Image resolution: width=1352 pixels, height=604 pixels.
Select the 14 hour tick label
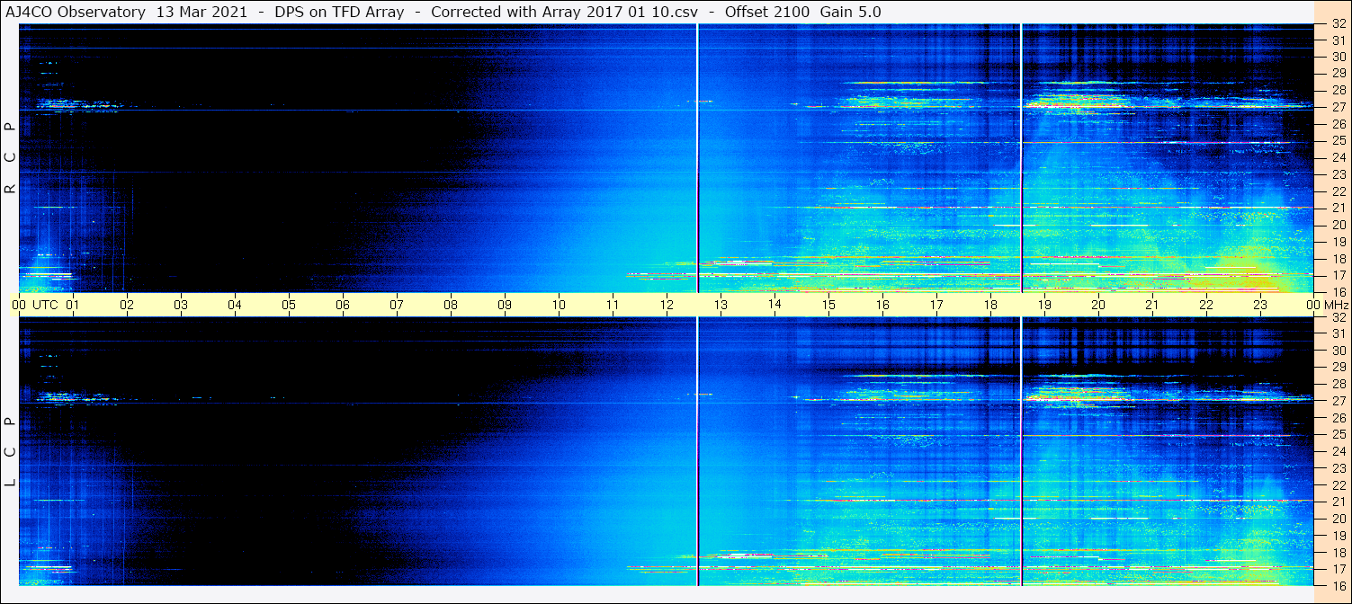click(x=774, y=304)
